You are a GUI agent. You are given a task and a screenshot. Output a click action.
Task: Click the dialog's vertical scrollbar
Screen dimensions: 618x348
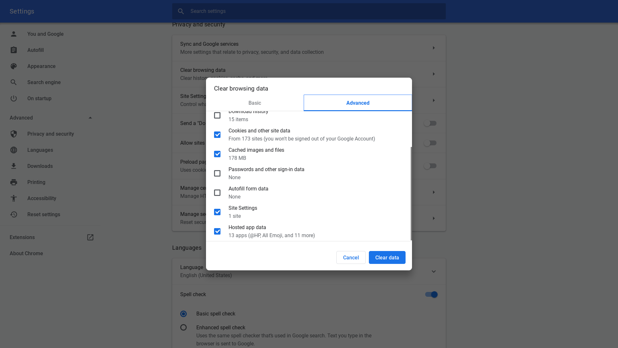point(411,193)
